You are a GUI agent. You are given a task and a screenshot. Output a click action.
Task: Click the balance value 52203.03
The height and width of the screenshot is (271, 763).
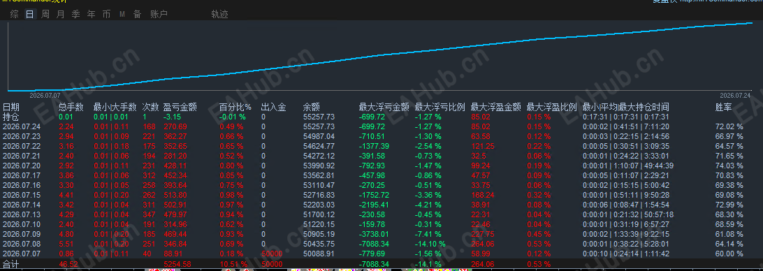point(319,205)
